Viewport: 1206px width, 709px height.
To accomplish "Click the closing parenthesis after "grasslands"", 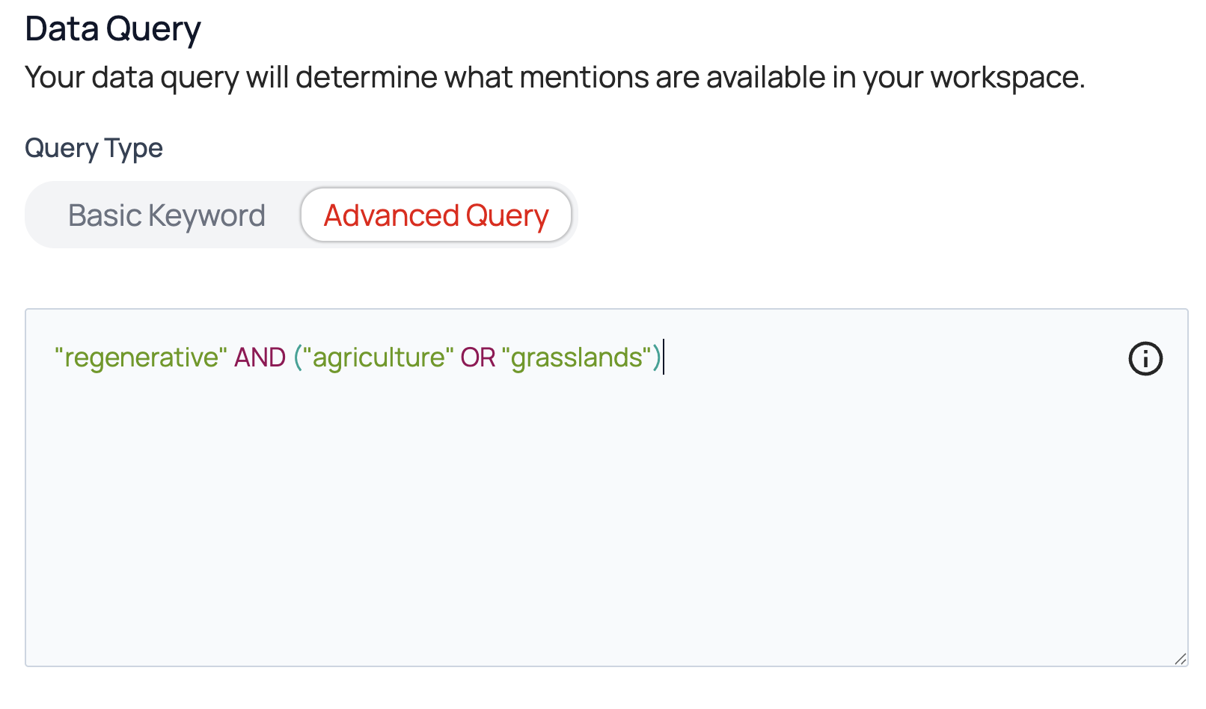I will coord(656,357).
